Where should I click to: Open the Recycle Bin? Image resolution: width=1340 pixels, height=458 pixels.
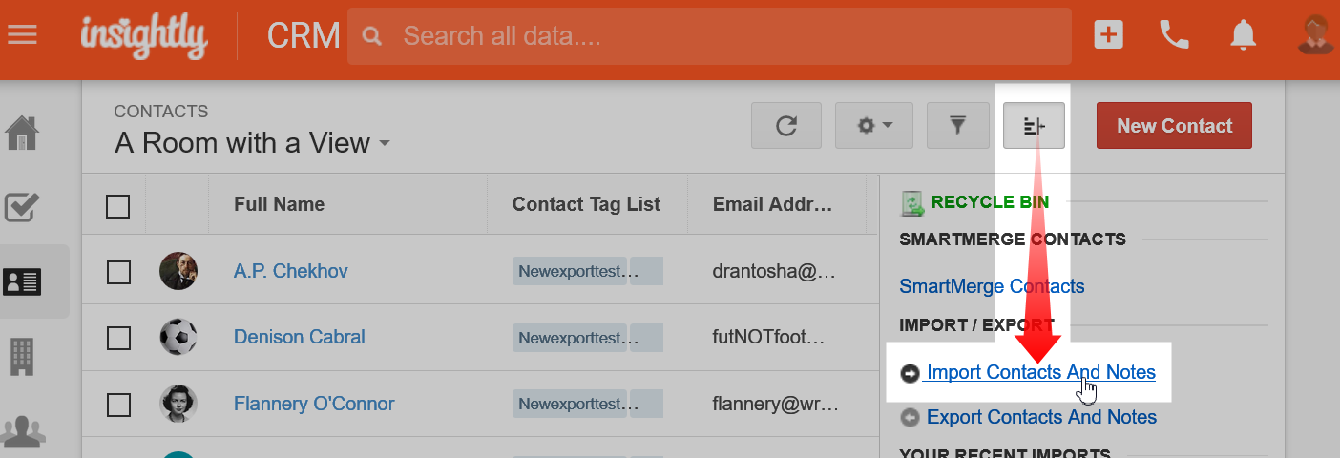(990, 201)
